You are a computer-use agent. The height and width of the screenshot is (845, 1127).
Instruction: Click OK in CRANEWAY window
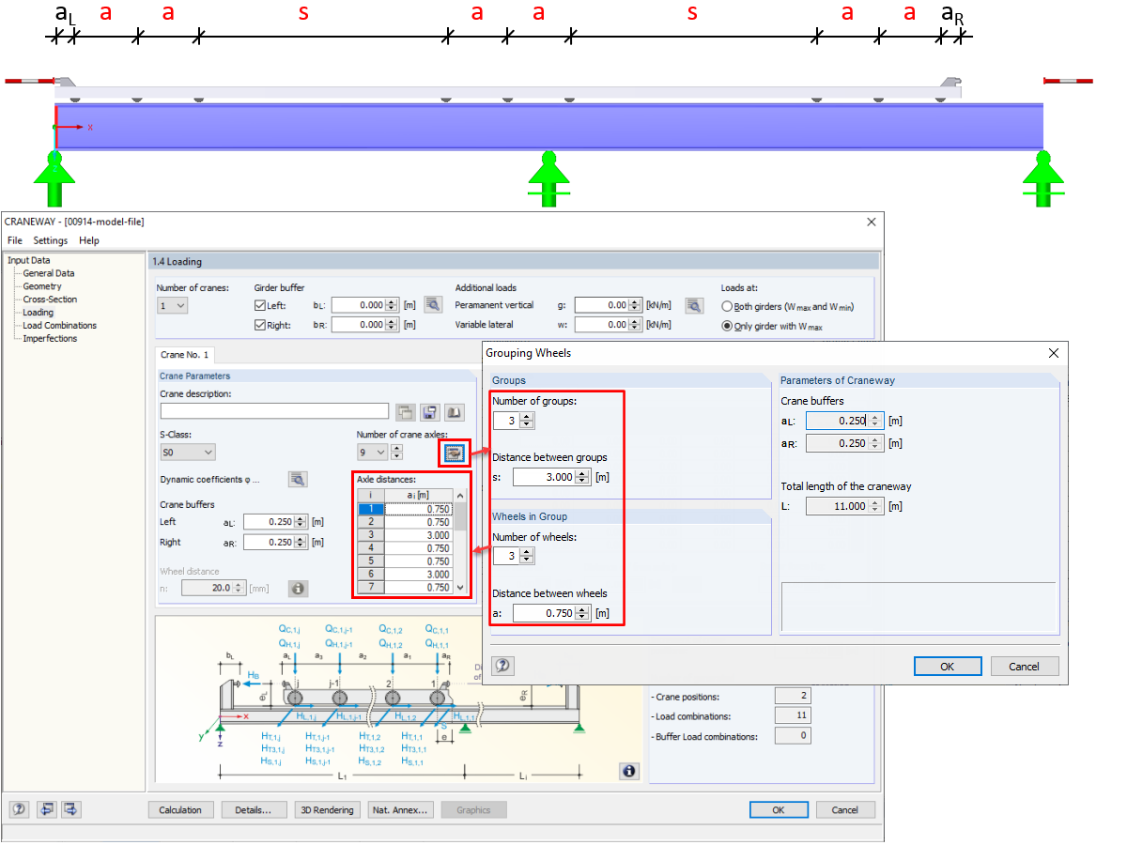(779, 809)
